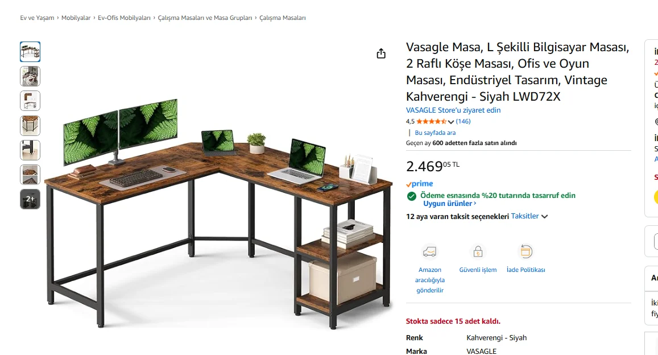Viewport: 658px width, 355px height.
Task: Click the Amazon delivery truck icon
Action: pos(430,252)
